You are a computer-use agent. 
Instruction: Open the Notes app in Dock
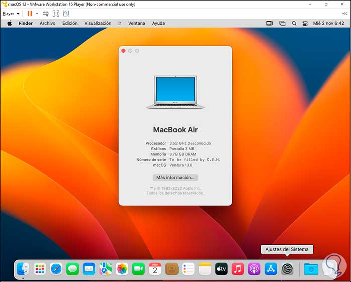tap(205, 269)
